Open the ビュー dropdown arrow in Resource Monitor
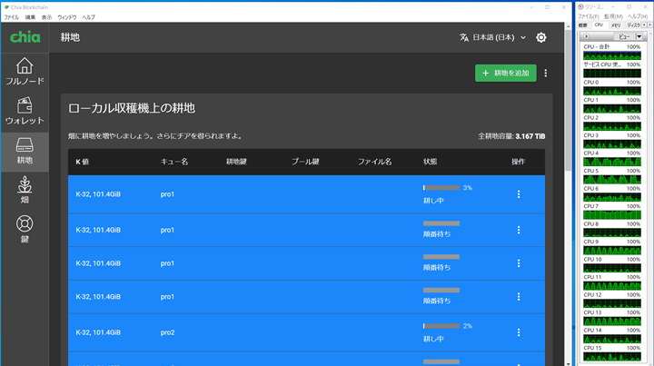This screenshot has width=654, height=366. [639, 36]
